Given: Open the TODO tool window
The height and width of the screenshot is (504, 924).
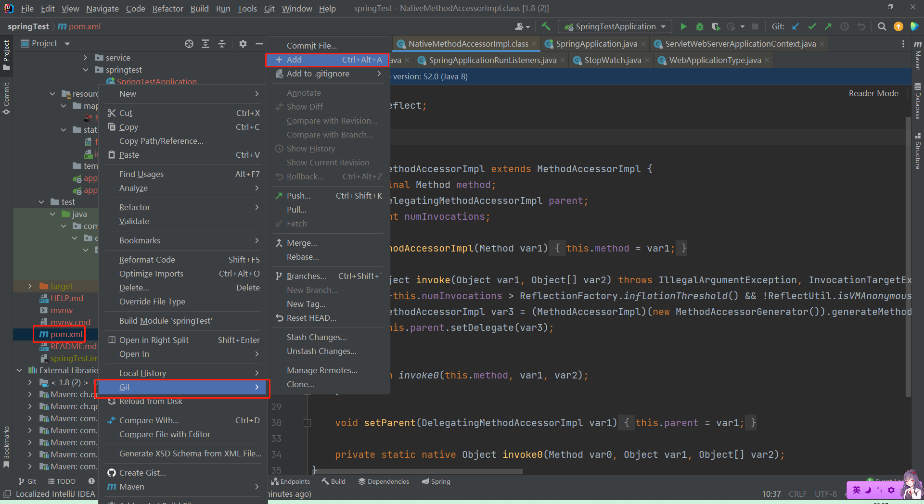Looking at the screenshot, I should [62, 481].
